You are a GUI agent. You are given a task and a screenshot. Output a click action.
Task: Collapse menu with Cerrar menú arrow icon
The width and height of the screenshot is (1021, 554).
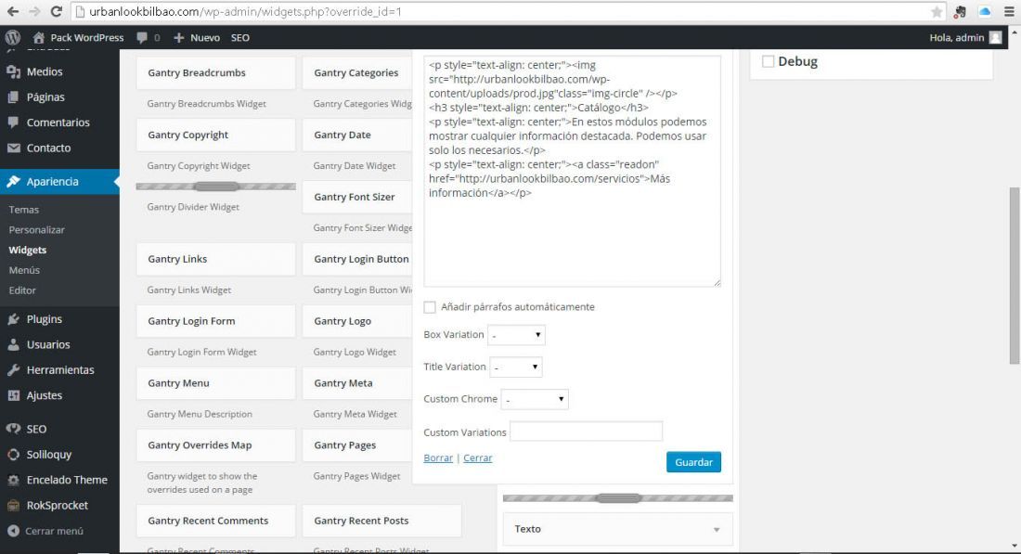(13, 531)
